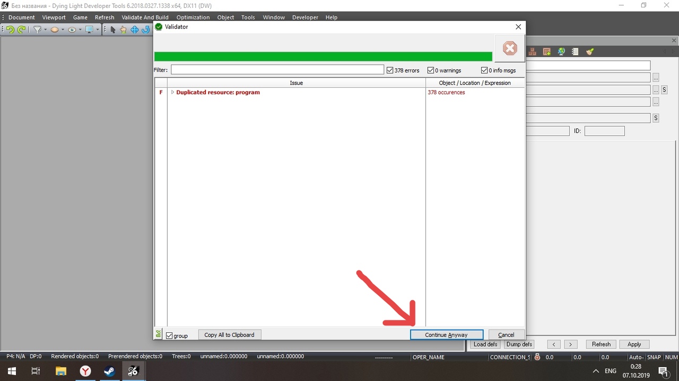Image resolution: width=679 pixels, height=381 pixels.
Task: Click the green Redo arrow
Action: pyautogui.click(x=22, y=30)
